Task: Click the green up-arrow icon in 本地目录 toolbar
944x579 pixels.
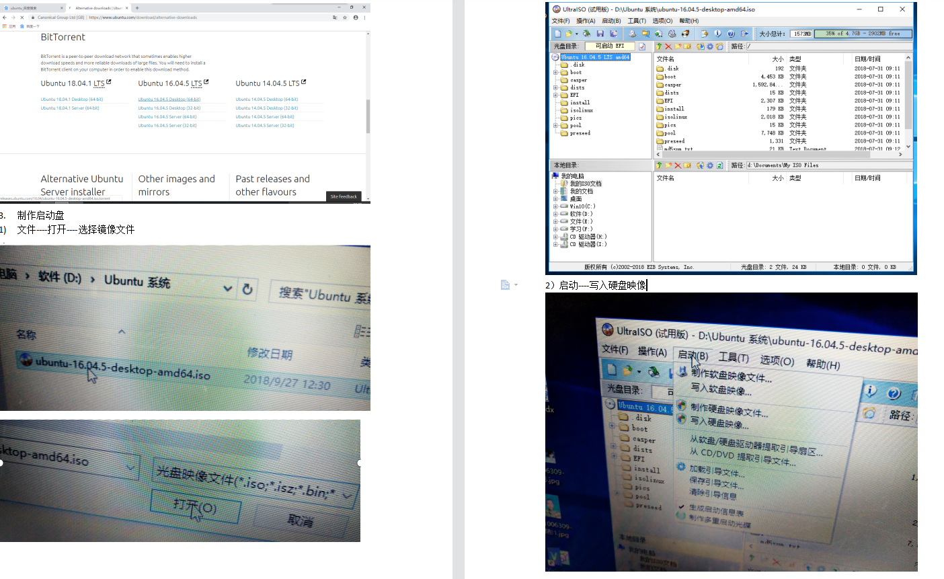Action: (x=659, y=165)
